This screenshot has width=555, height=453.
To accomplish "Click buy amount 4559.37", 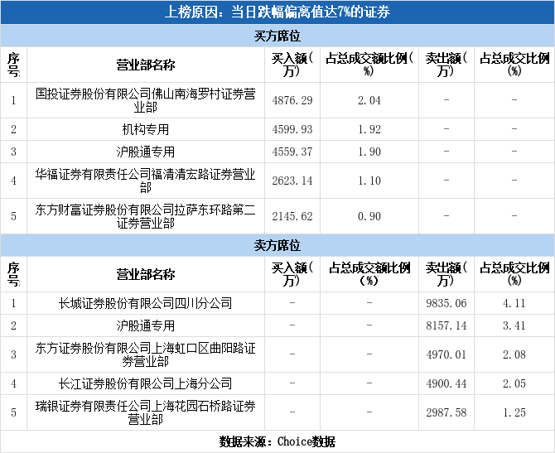I will (x=292, y=152).
